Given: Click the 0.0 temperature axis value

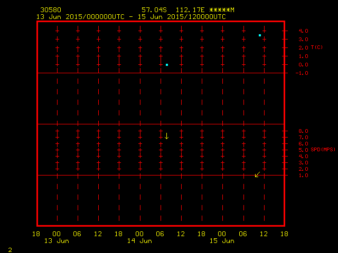Looking at the screenshot, I should coord(304,65).
